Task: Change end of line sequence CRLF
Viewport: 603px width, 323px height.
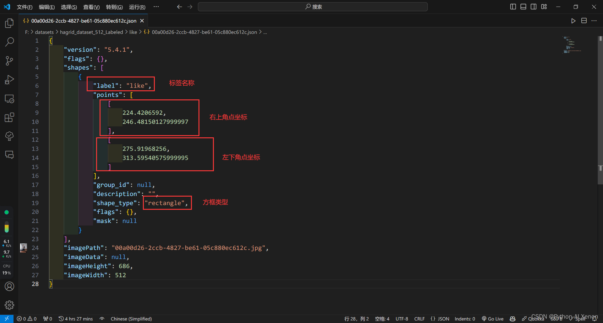Action: [x=419, y=319]
